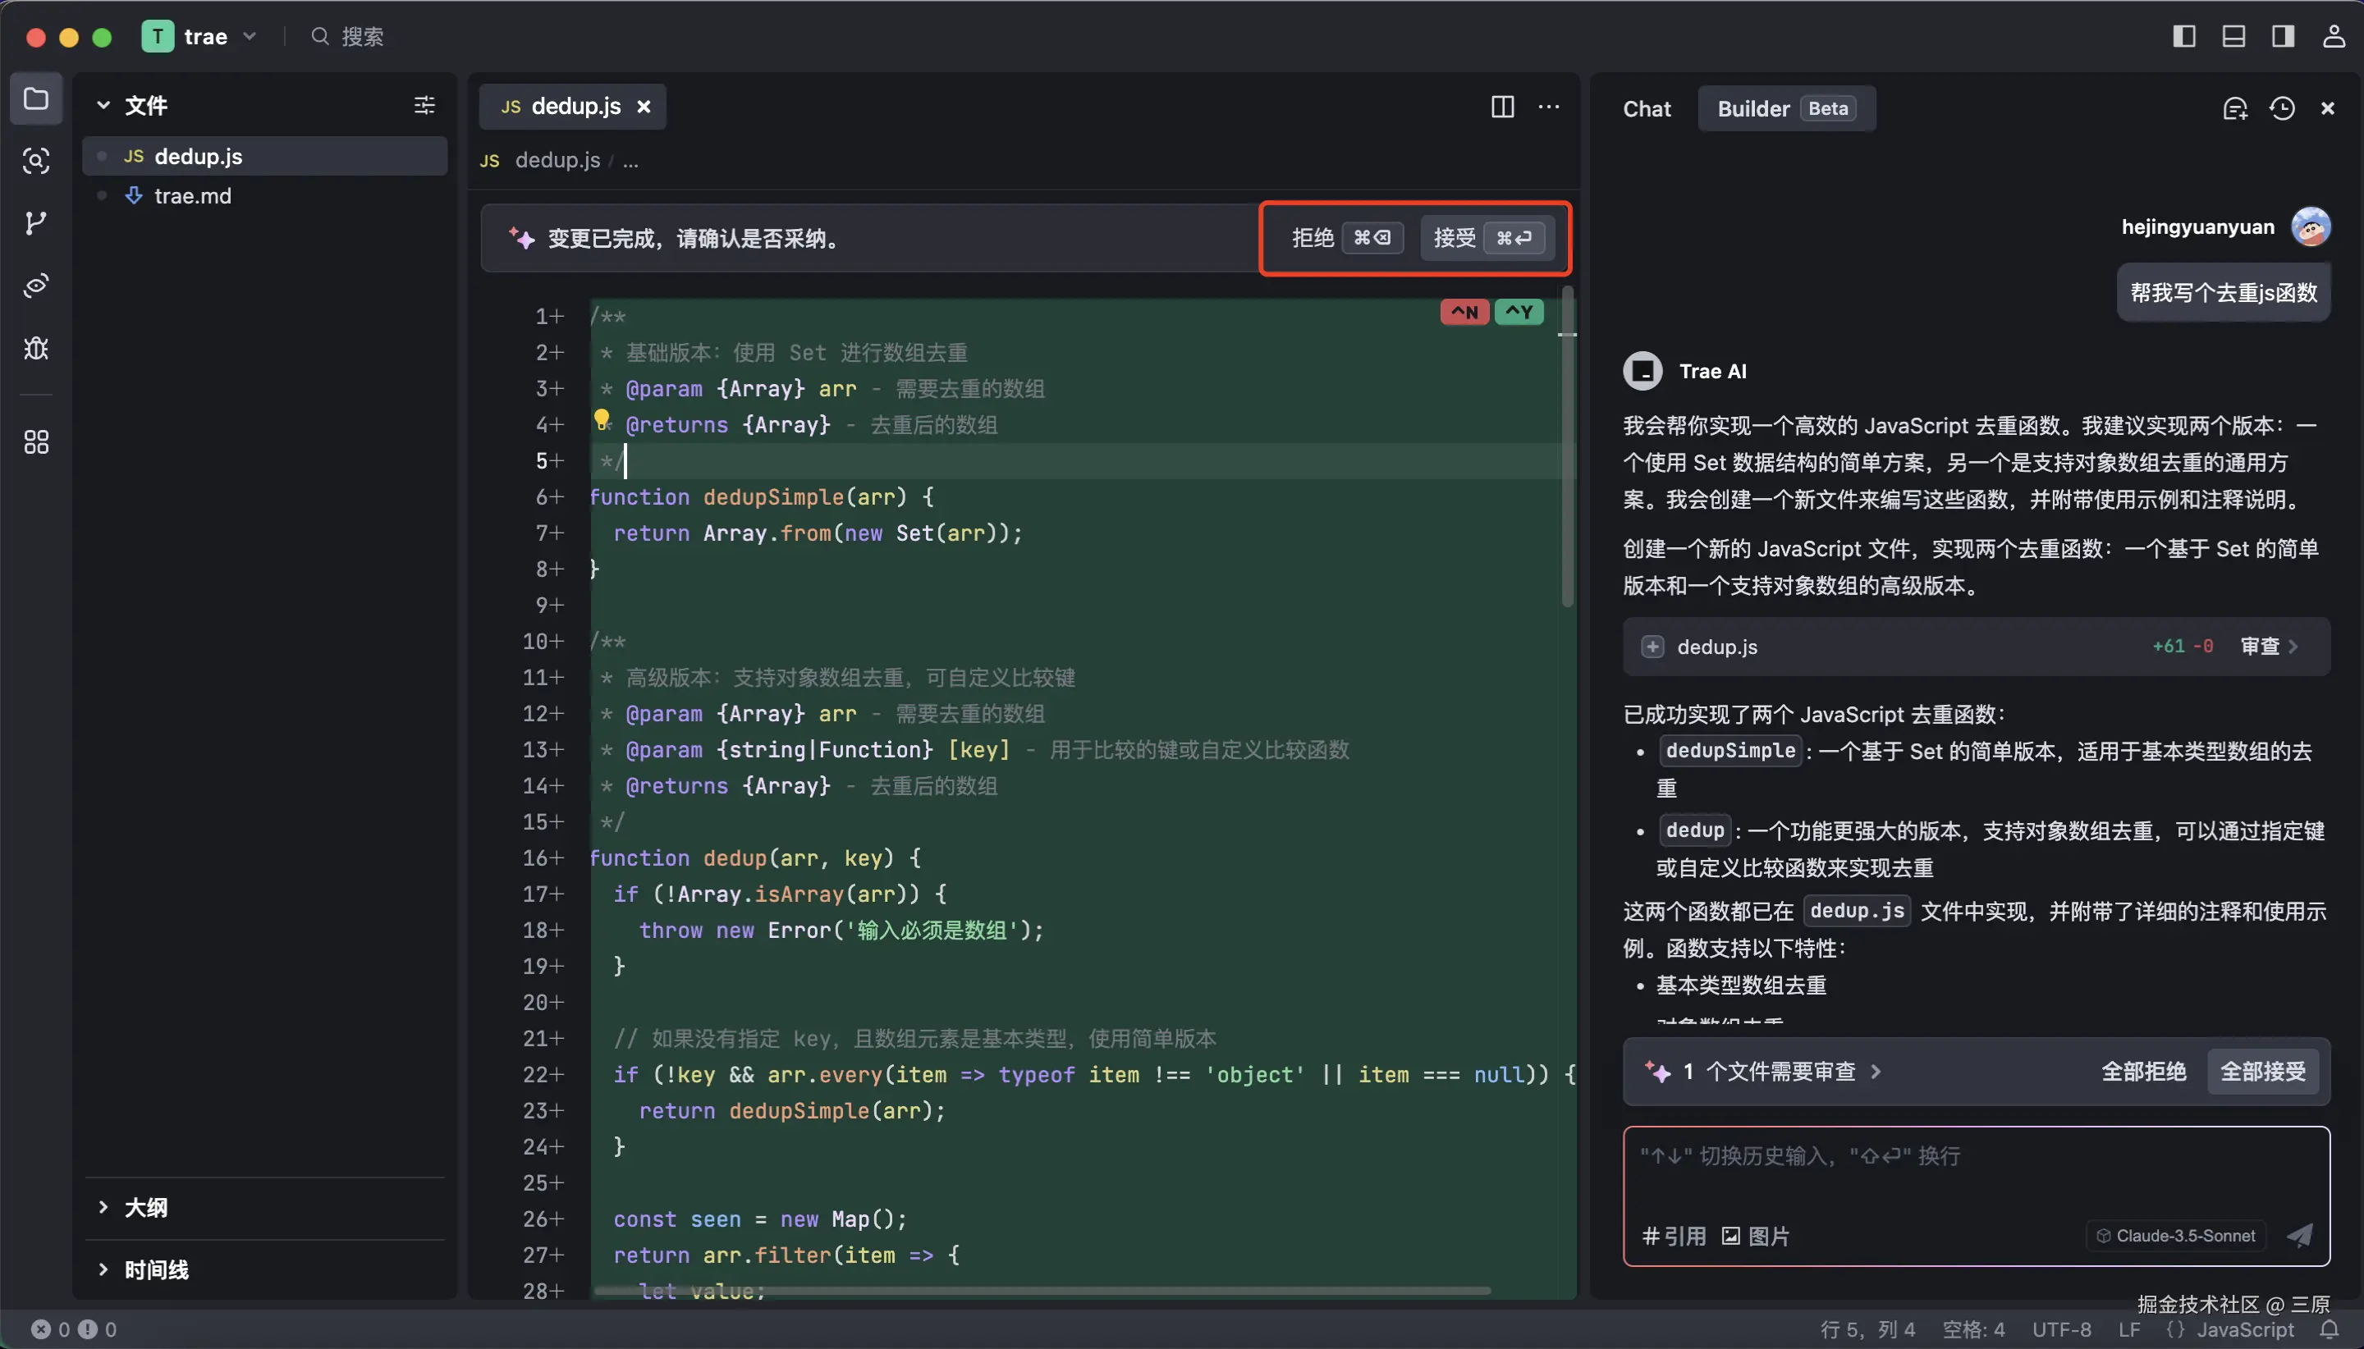Click 全部拒绝 reject all button

click(x=2142, y=1072)
